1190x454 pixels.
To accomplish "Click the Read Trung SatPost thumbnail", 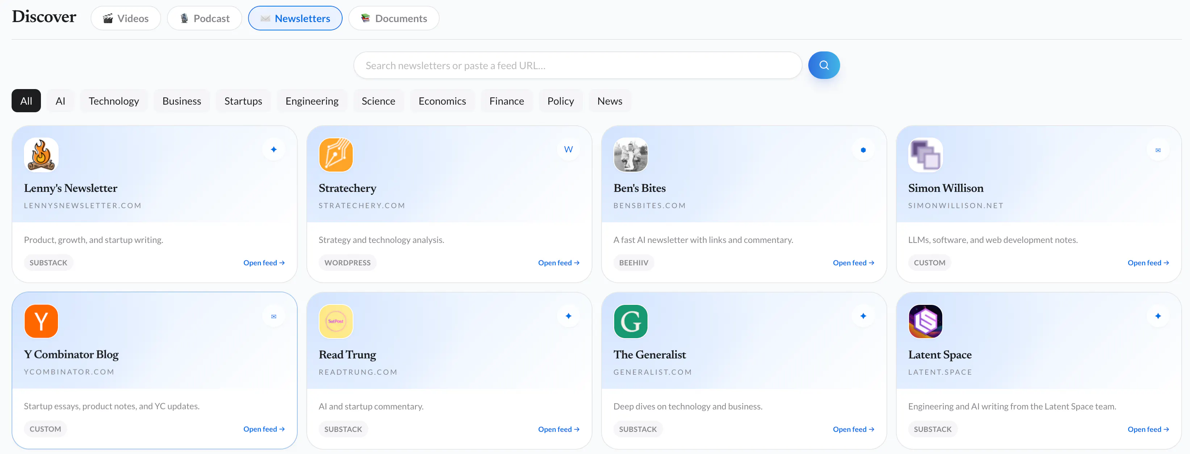I will point(336,321).
